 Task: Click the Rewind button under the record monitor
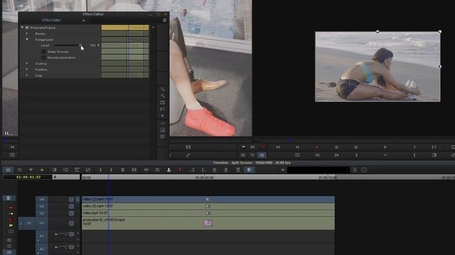[x=278, y=147]
